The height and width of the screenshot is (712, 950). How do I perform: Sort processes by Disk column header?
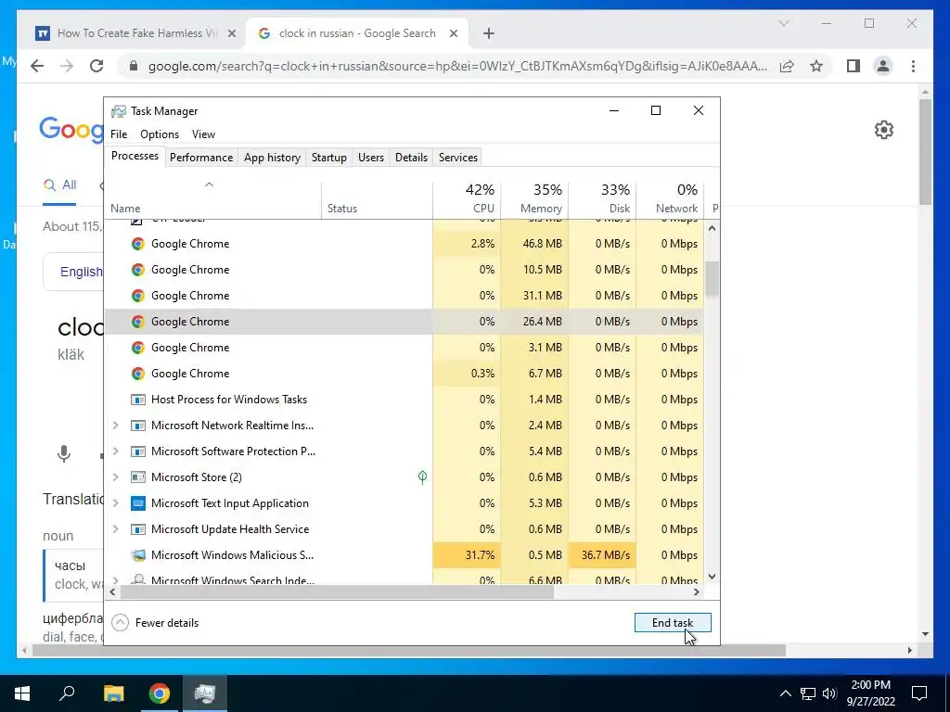coord(603,198)
